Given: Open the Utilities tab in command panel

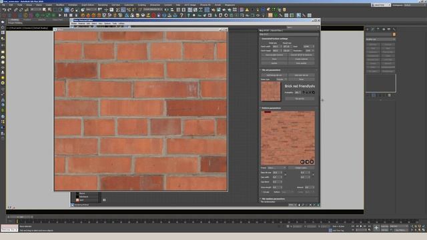Looking at the screenshot, I should coord(394,29).
